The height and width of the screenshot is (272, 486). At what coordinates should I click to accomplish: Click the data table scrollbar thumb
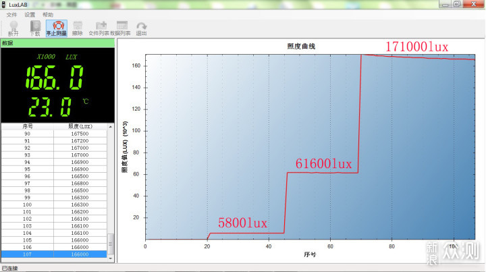tap(111, 244)
